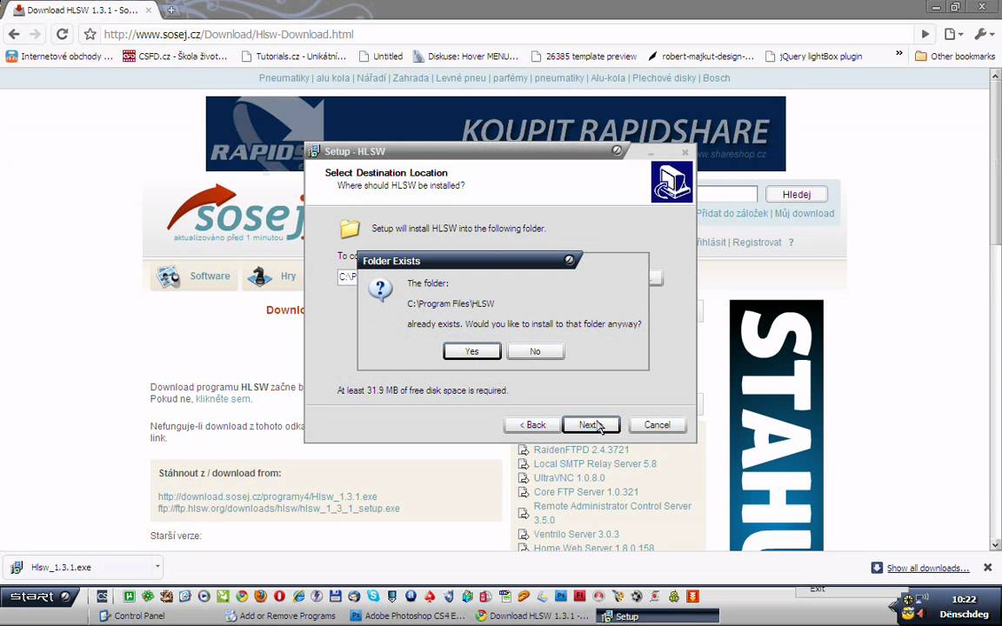Image resolution: width=1002 pixels, height=626 pixels.
Task: Open Ventrilo Server 3.0.3 link
Action: point(576,534)
